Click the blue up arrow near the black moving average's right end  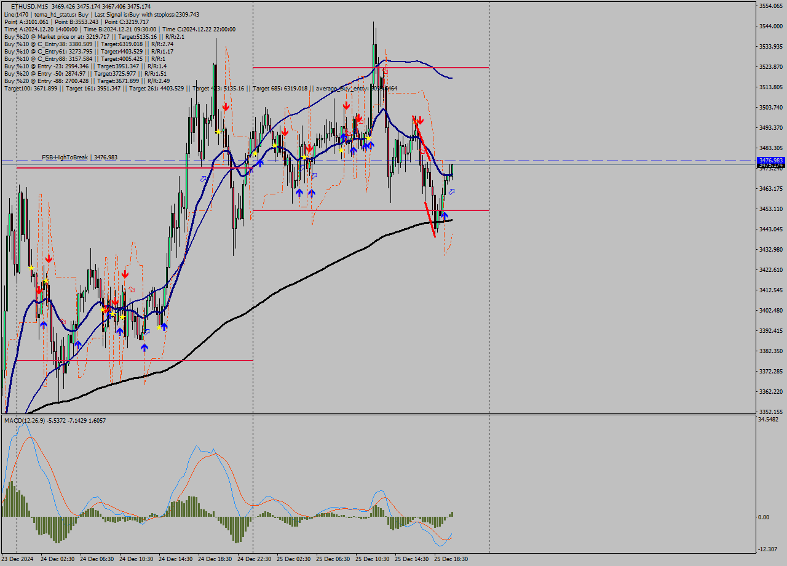[x=444, y=216]
